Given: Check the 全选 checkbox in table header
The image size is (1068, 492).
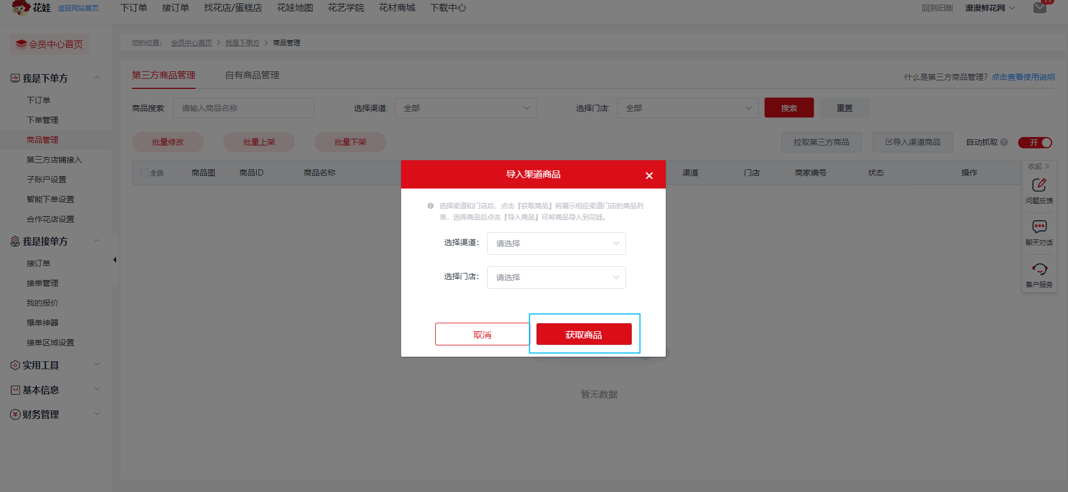Looking at the screenshot, I should pos(144,173).
